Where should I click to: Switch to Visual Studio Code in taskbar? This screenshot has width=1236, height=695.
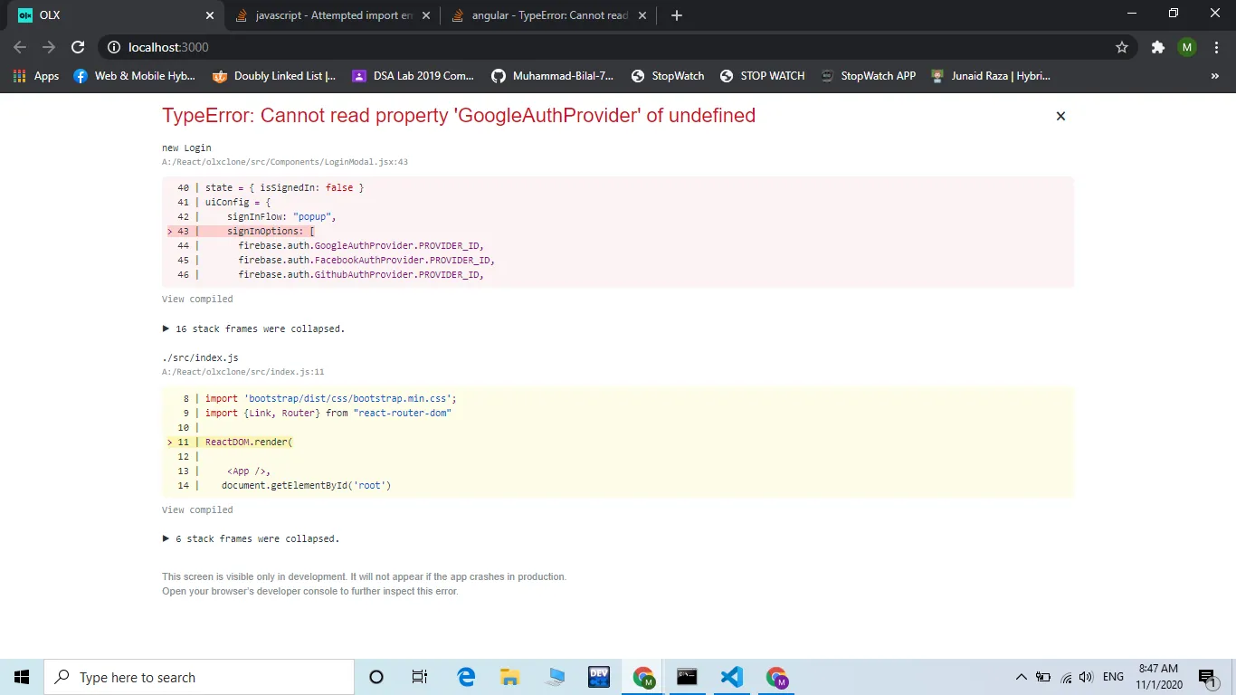pos(732,677)
